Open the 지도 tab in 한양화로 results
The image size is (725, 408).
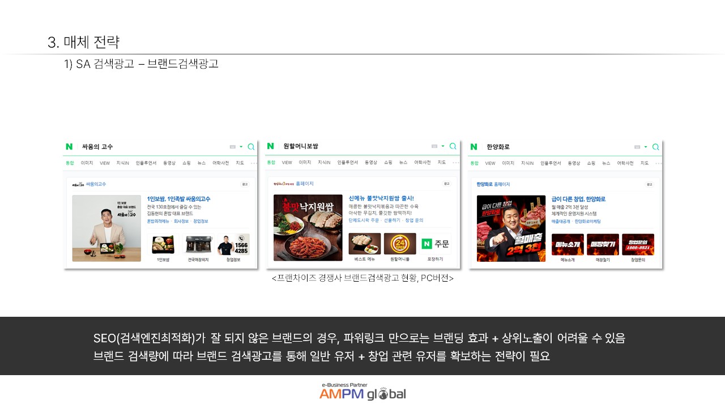[x=645, y=163]
